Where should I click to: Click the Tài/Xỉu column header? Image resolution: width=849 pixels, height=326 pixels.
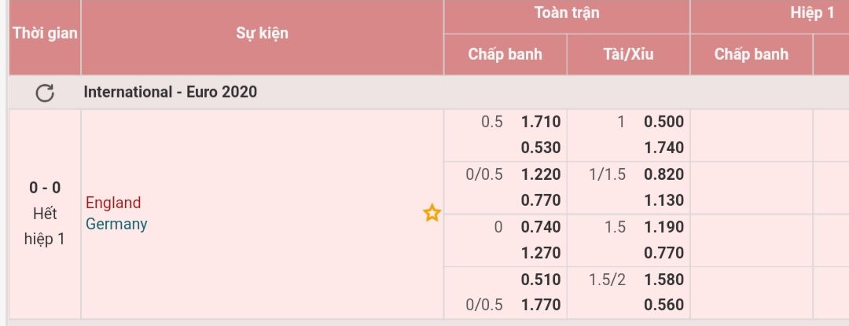(x=627, y=54)
